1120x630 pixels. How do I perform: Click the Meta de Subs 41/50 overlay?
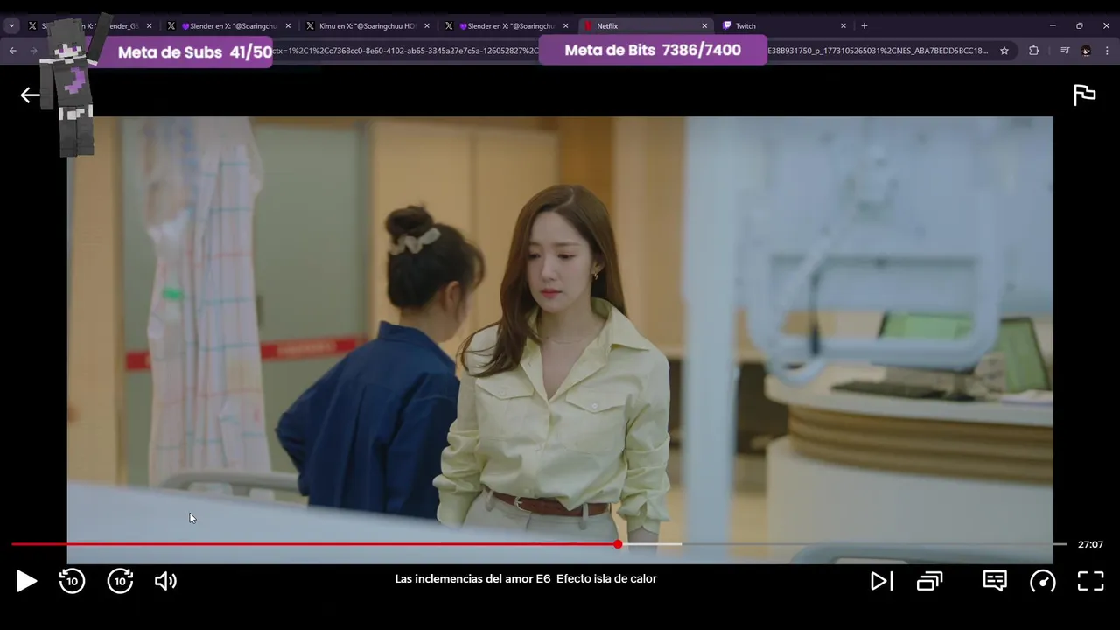click(x=185, y=52)
